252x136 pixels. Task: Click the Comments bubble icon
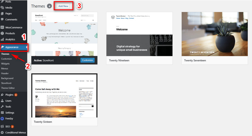[x=2, y=19]
